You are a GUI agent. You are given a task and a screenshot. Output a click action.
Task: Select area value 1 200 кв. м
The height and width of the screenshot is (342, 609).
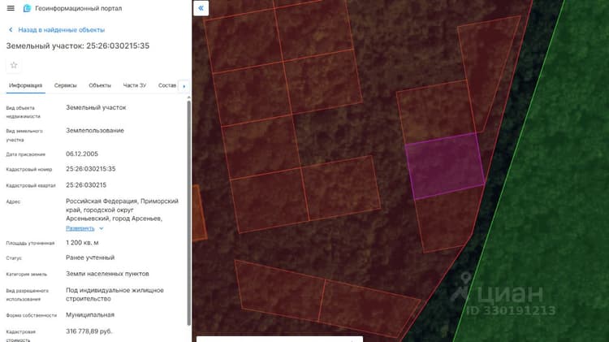tap(82, 243)
